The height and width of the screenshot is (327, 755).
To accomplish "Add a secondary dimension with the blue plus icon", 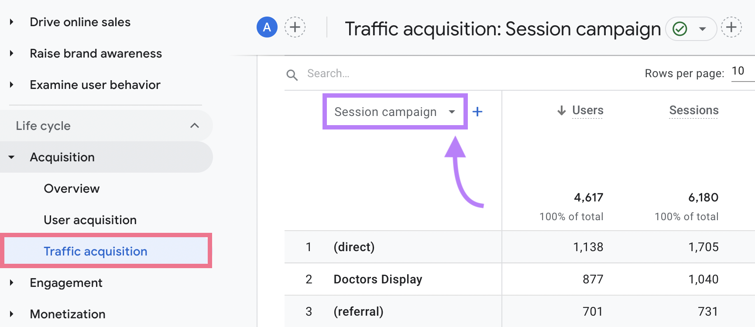I will (477, 112).
